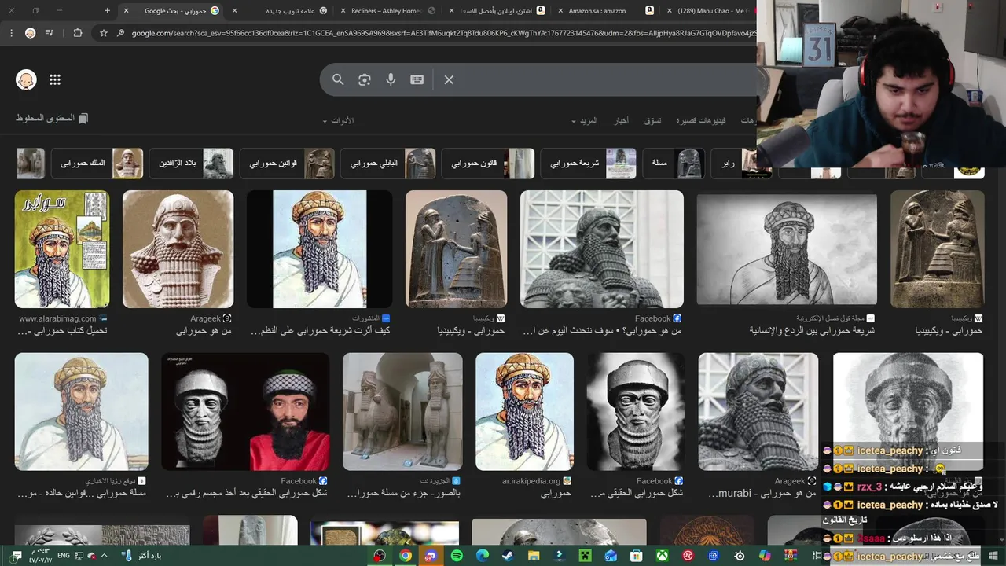The height and width of the screenshot is (566, 1006).
Task: Open the ar.irakipedia.org Hammurabi image
Action: coord(525,411)
